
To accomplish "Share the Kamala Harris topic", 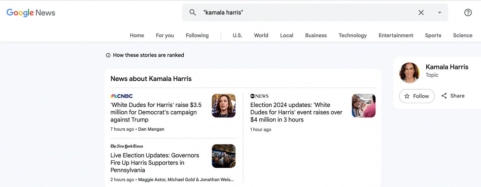I will click(453, 96).
